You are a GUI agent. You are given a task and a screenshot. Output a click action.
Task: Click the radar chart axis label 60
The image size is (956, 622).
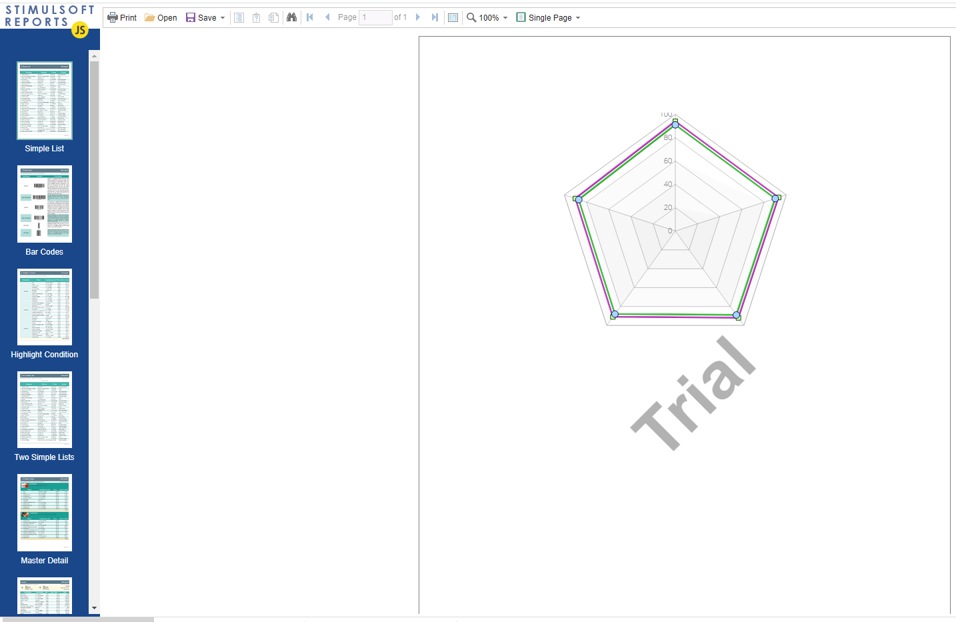pyautogui.click(x=668, y=161)
